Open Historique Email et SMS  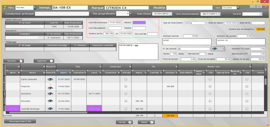[x=20, y=121]
